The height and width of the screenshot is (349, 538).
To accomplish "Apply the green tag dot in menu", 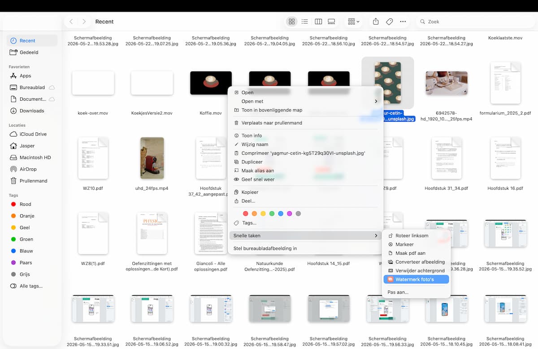I will (x=272, y=214).
